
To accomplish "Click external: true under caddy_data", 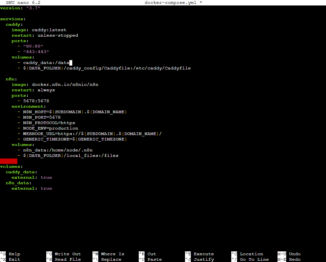I will pyautogui.click(x=32, y=177).
